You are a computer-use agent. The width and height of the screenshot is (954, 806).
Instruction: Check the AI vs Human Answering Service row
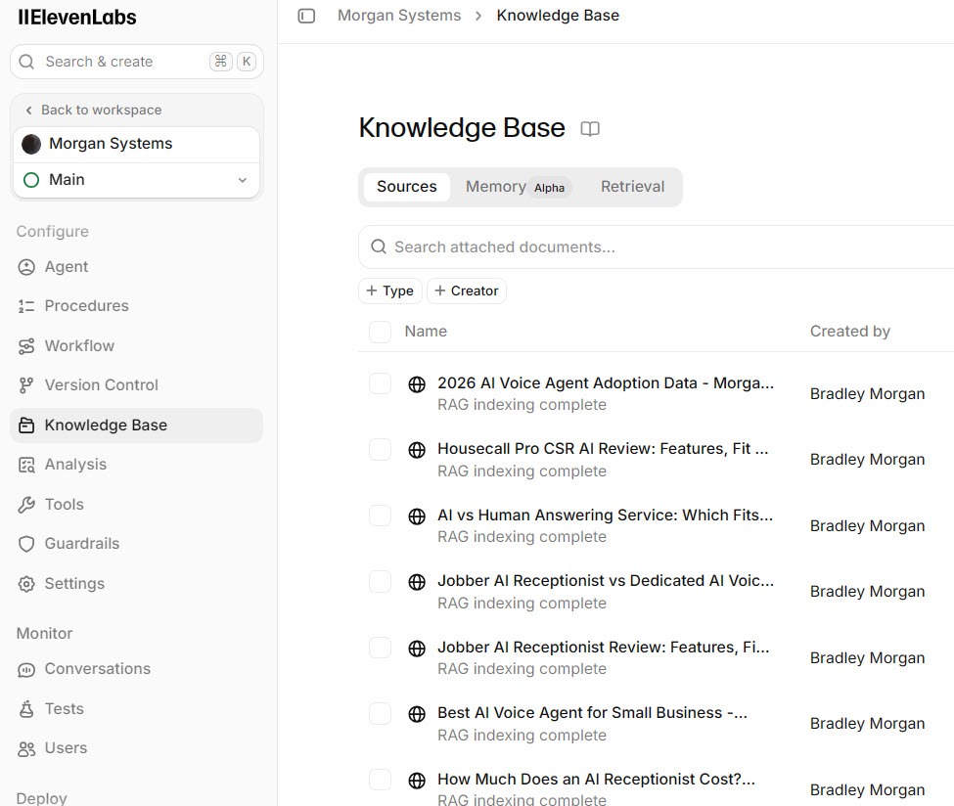coord(381,515)
